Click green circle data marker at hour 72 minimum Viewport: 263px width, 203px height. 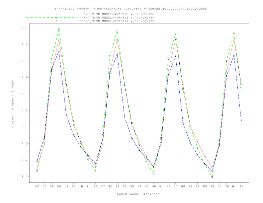coord(212,177)
